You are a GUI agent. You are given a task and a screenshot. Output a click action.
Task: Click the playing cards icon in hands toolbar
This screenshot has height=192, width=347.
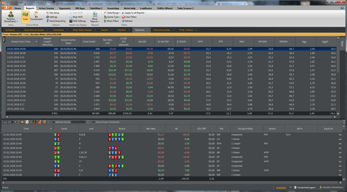(27, 122)
